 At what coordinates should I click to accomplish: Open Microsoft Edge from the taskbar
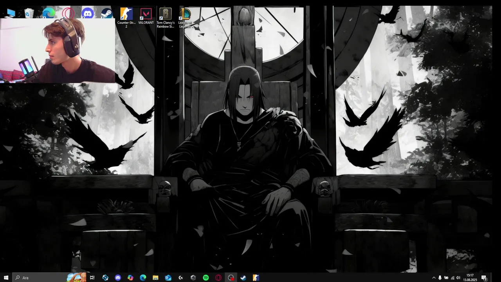(x=143, y=278)
